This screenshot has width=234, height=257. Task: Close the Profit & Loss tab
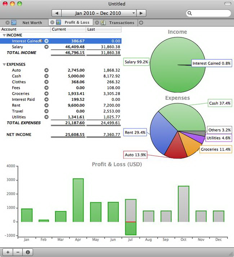(52, 23)
